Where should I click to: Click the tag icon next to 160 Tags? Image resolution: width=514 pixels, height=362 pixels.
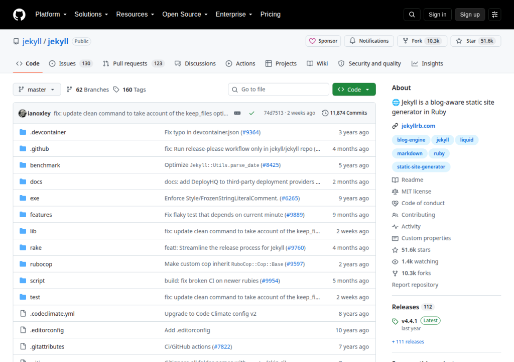116,89
